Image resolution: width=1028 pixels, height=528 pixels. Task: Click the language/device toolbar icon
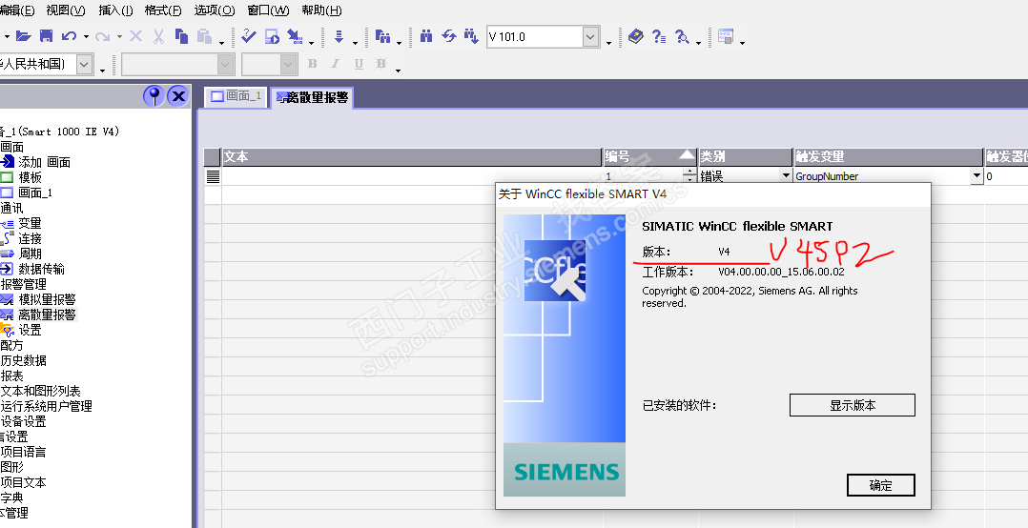(383, 36)
